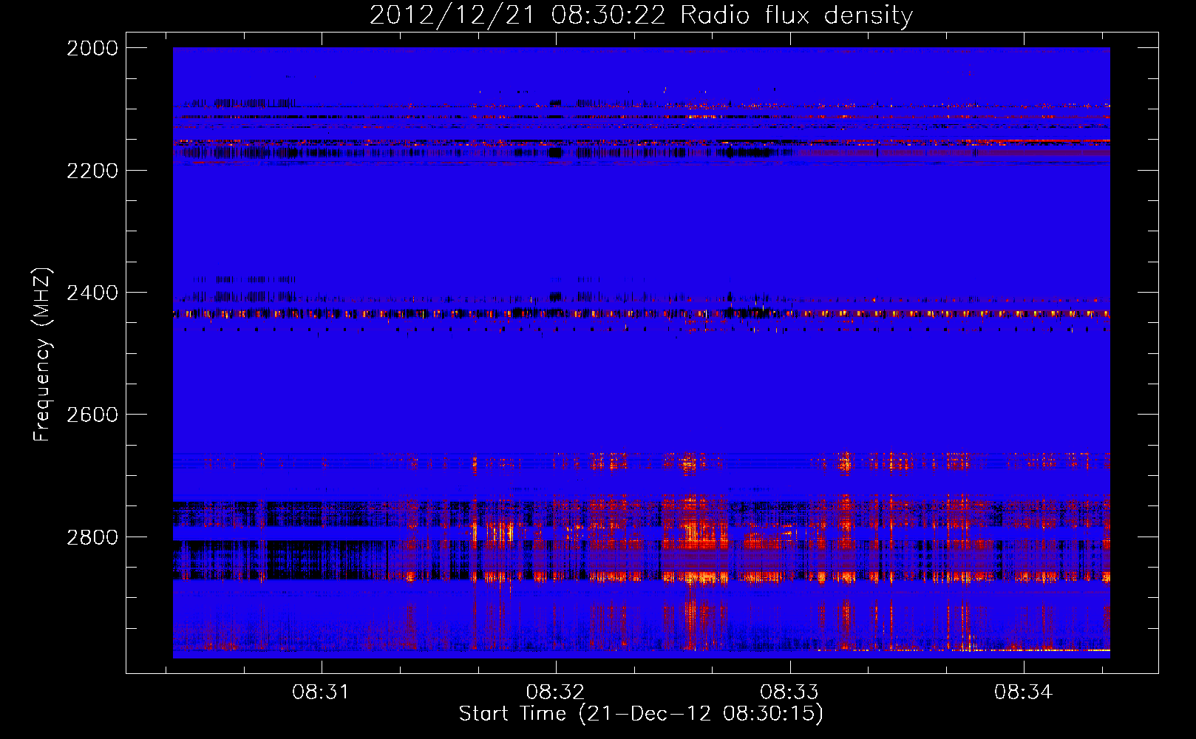The width and height of the screenshot is (1196, 739).
Task: Click the 08:31 time tick label
Action: coord(320,692)
